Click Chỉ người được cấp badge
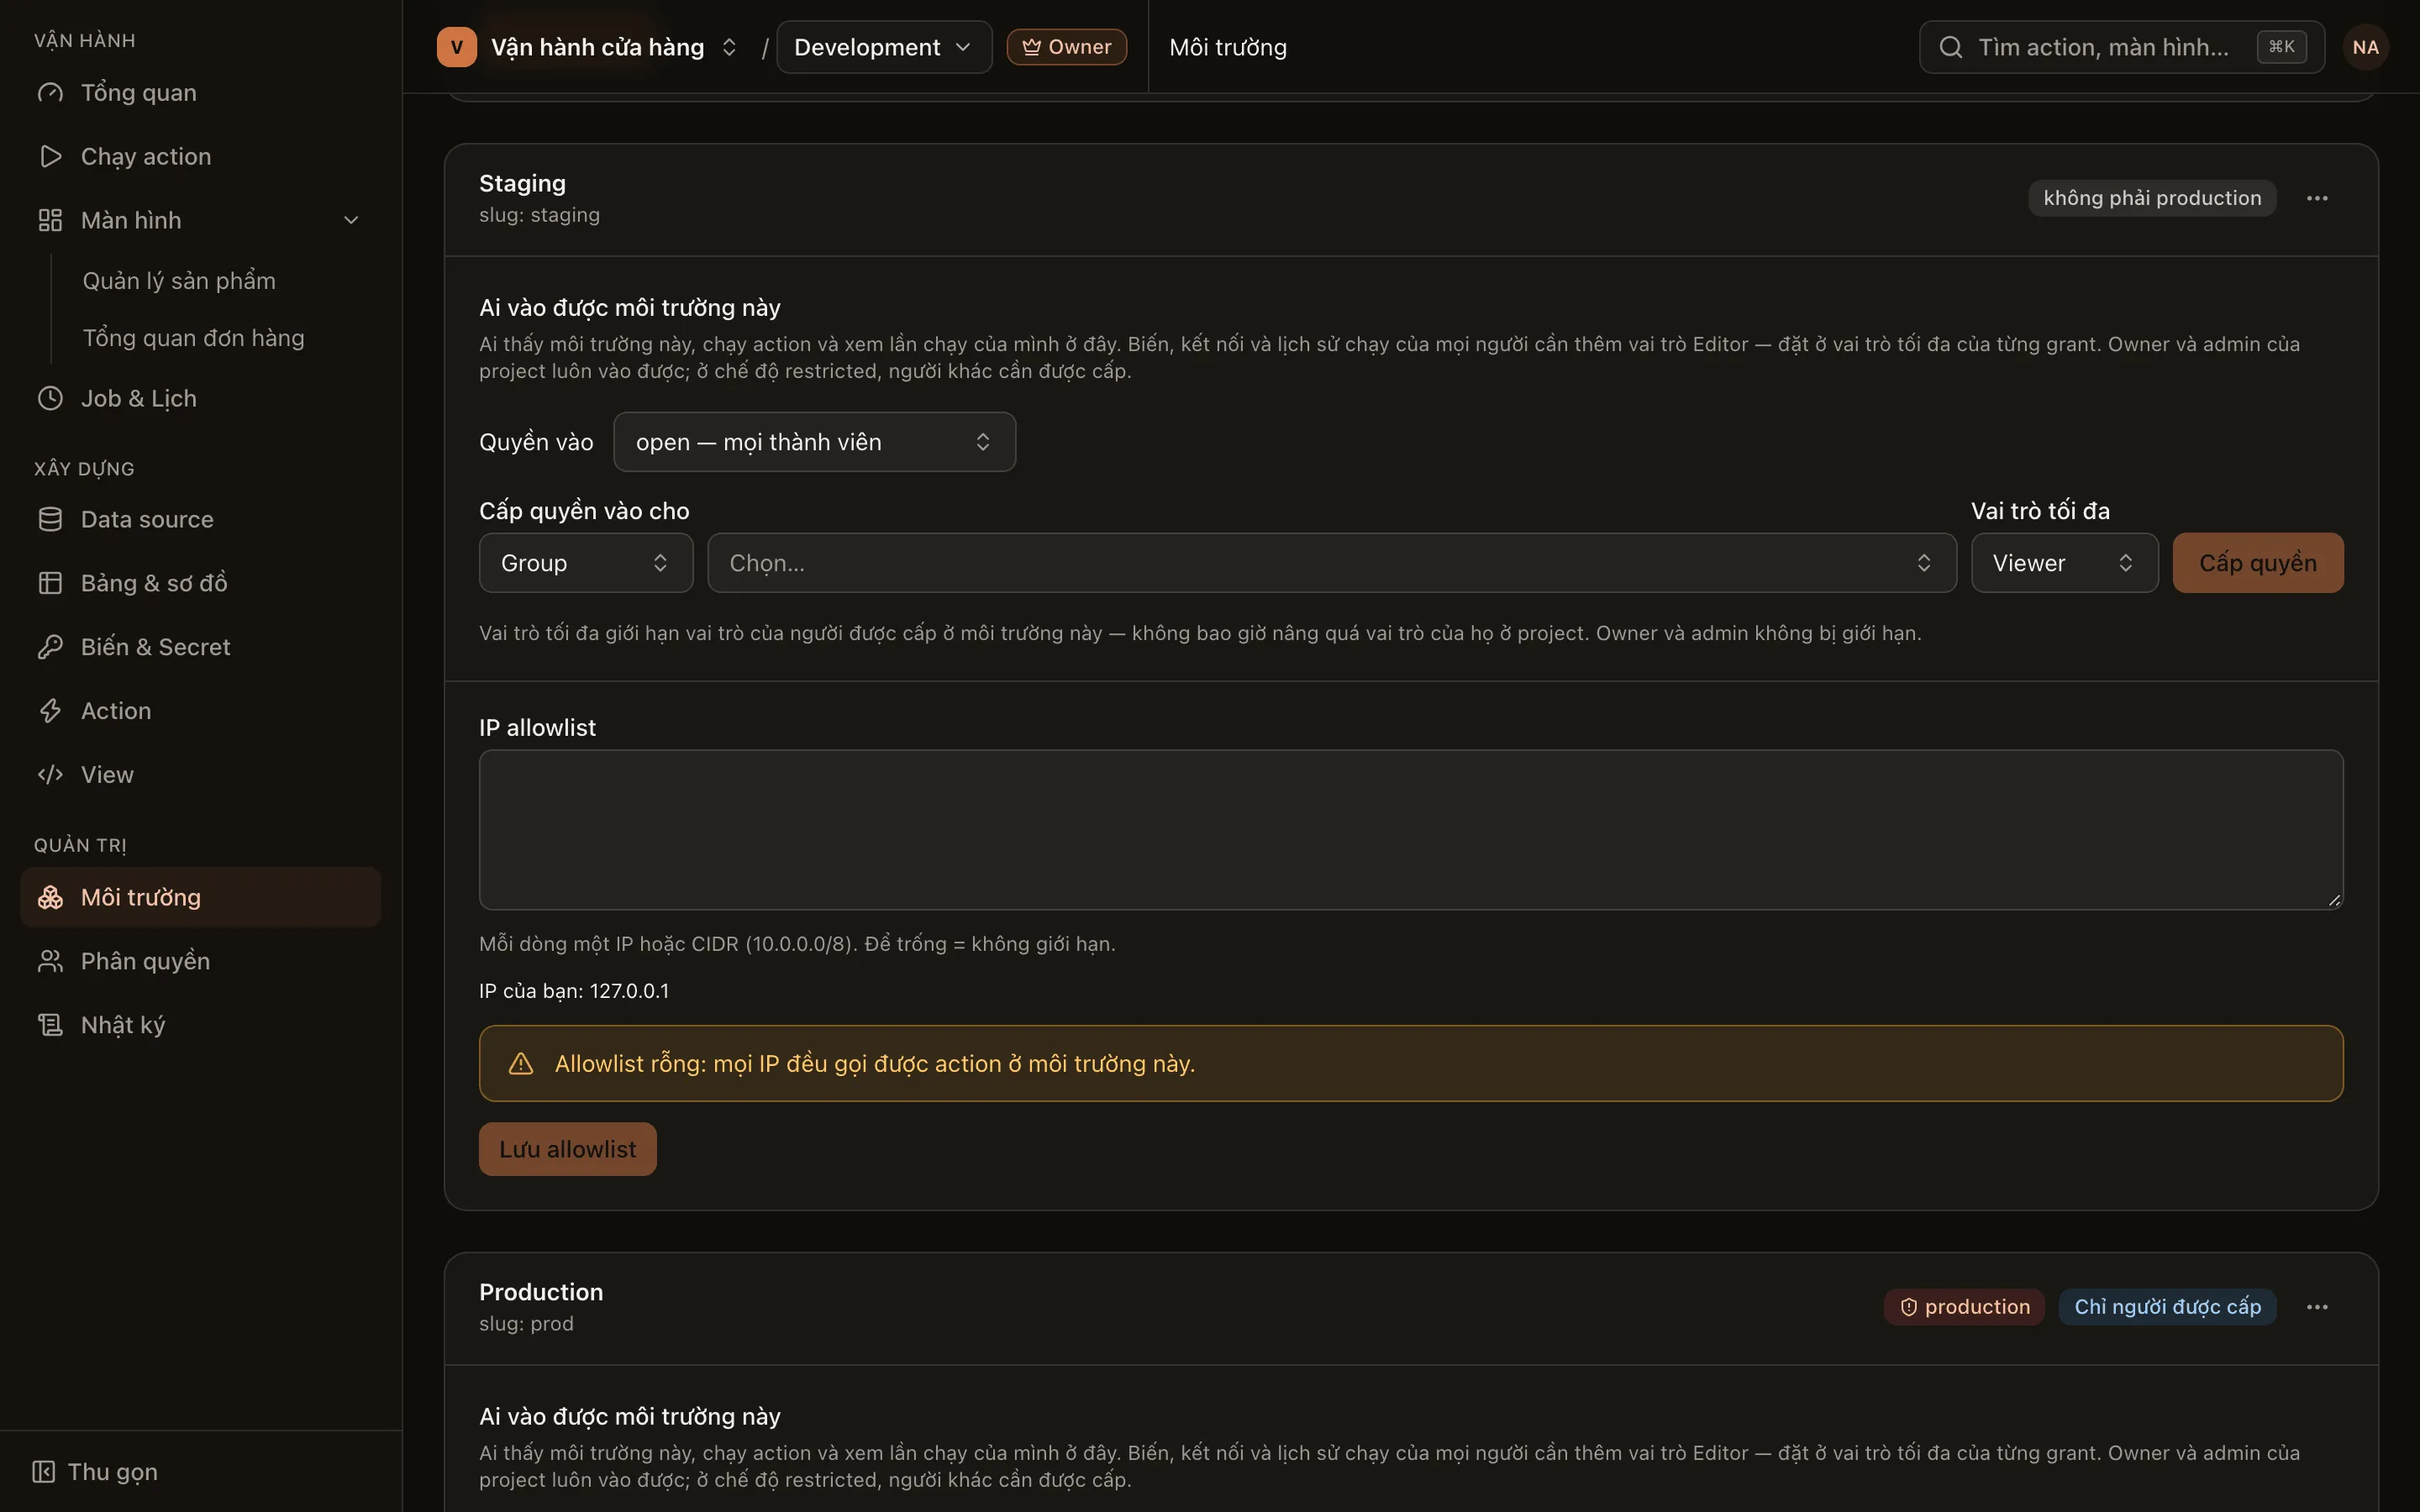Screen dimensions: 2420x1512 point(2167,1307)
